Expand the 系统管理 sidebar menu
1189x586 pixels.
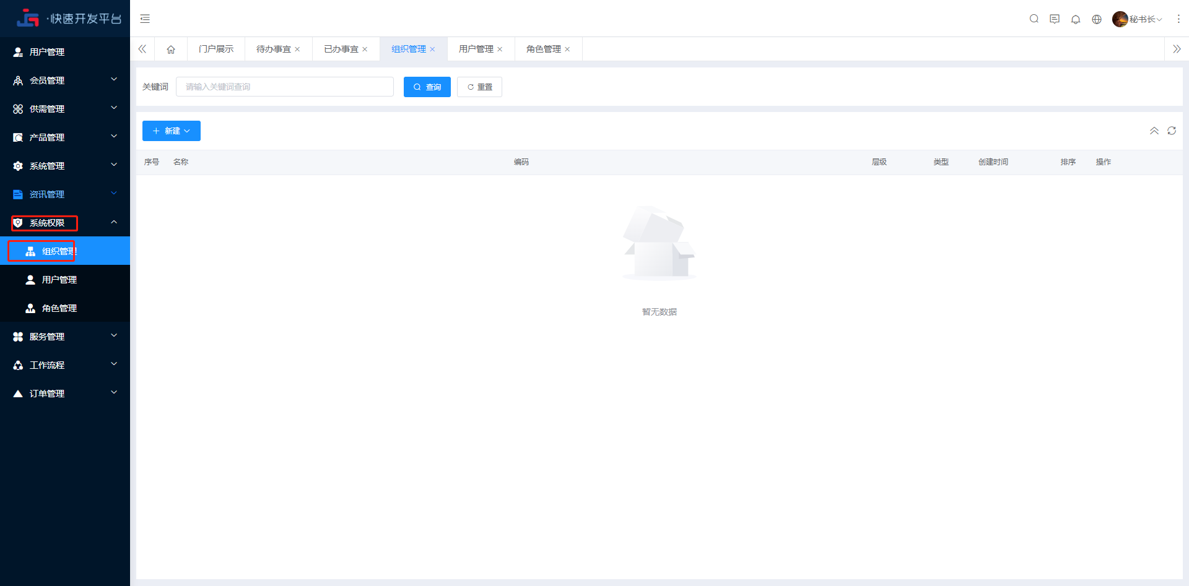(65, 166)
